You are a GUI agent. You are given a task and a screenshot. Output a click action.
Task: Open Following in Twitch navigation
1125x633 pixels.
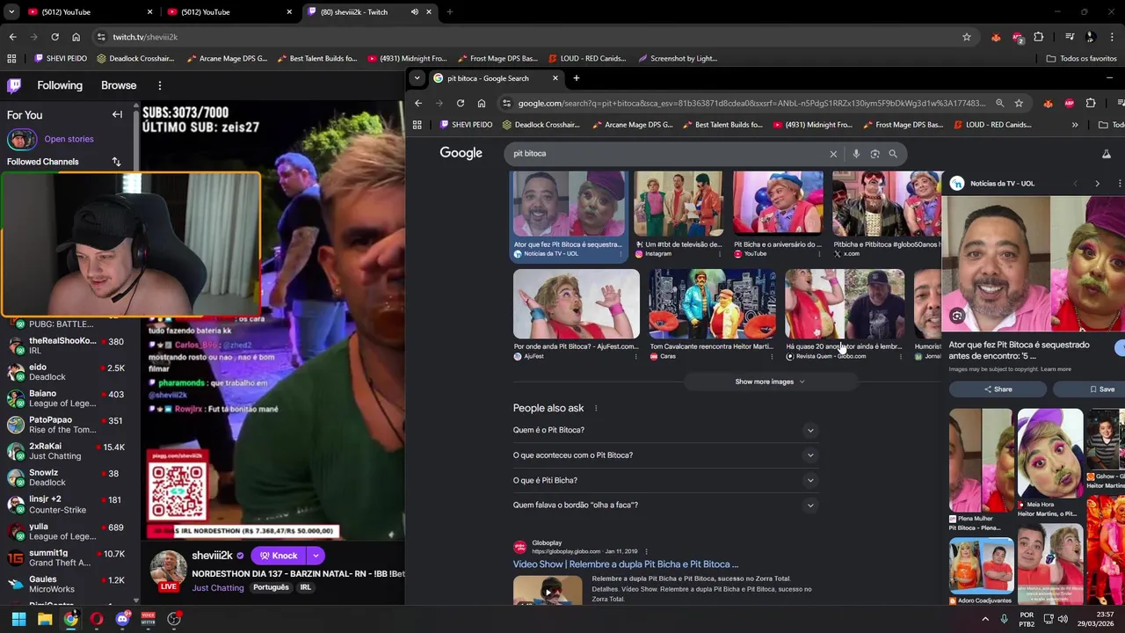click(x=60, y=85)
